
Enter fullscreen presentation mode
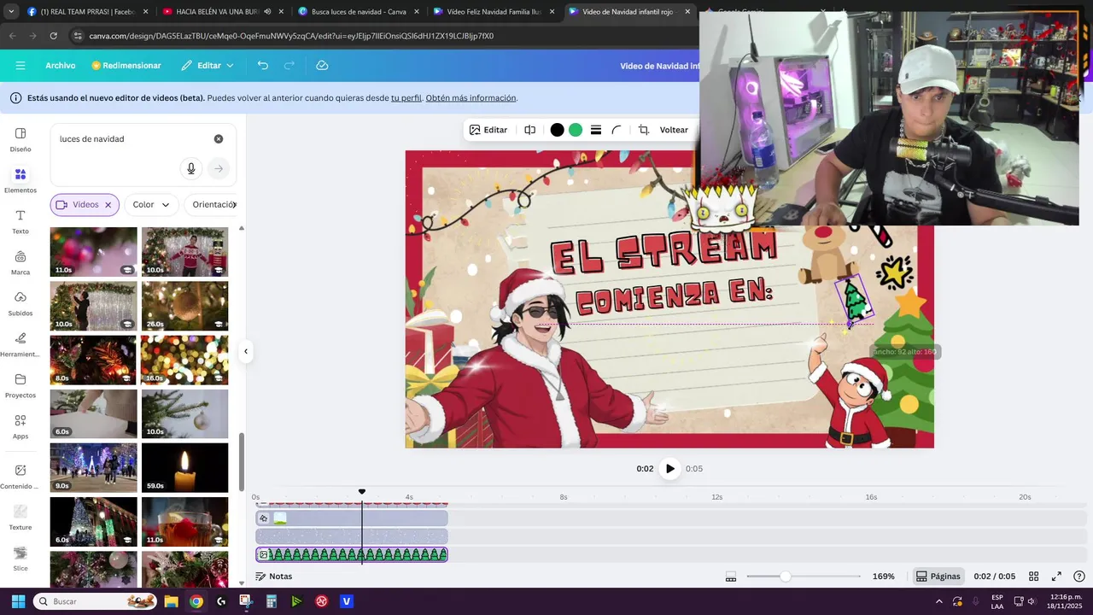pyautogui.click(x=1056, y=577)
